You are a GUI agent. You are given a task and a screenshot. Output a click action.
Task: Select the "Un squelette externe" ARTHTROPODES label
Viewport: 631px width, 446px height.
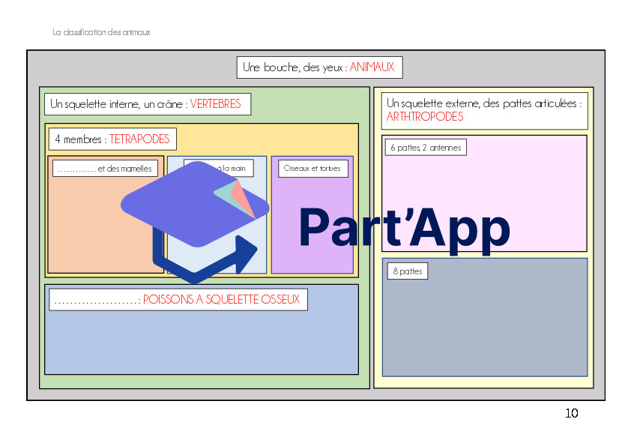click(485, 110)
